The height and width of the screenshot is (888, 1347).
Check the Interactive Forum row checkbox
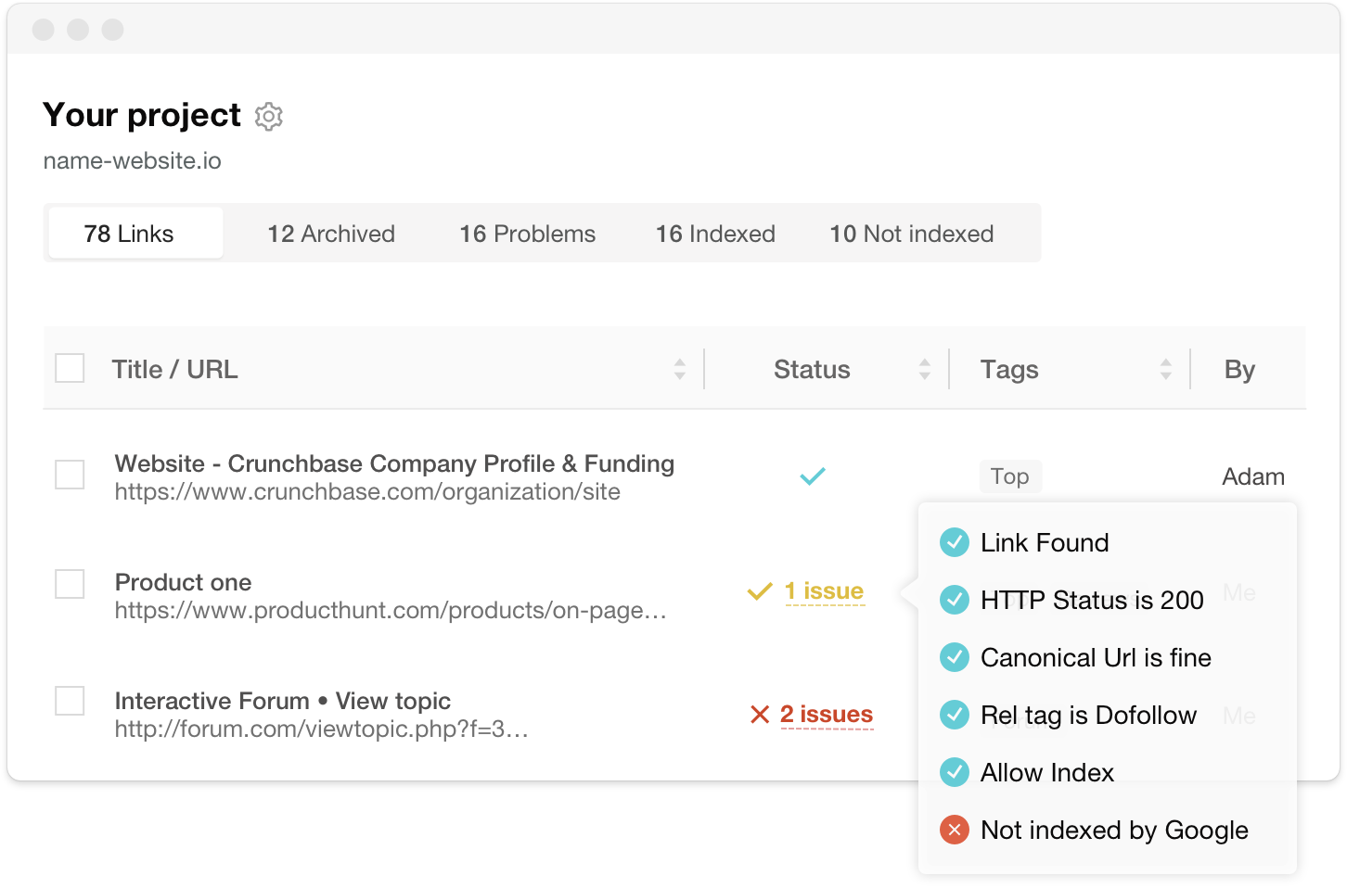click(70, 701)
